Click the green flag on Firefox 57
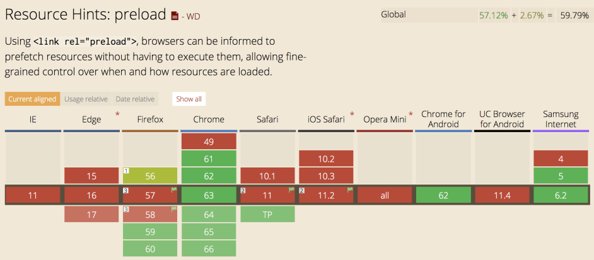 (174, 189)
